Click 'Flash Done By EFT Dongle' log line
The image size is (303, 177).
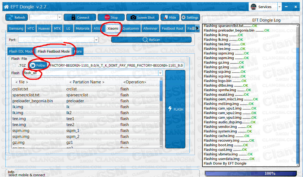[x=225, y=164]
